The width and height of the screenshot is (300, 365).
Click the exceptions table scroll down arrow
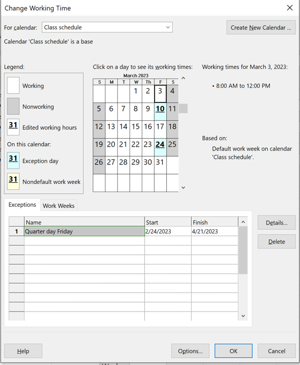click(x=243, y=316)
